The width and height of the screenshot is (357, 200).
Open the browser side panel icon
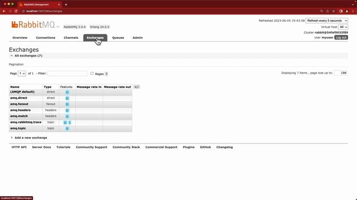point(341,11)
